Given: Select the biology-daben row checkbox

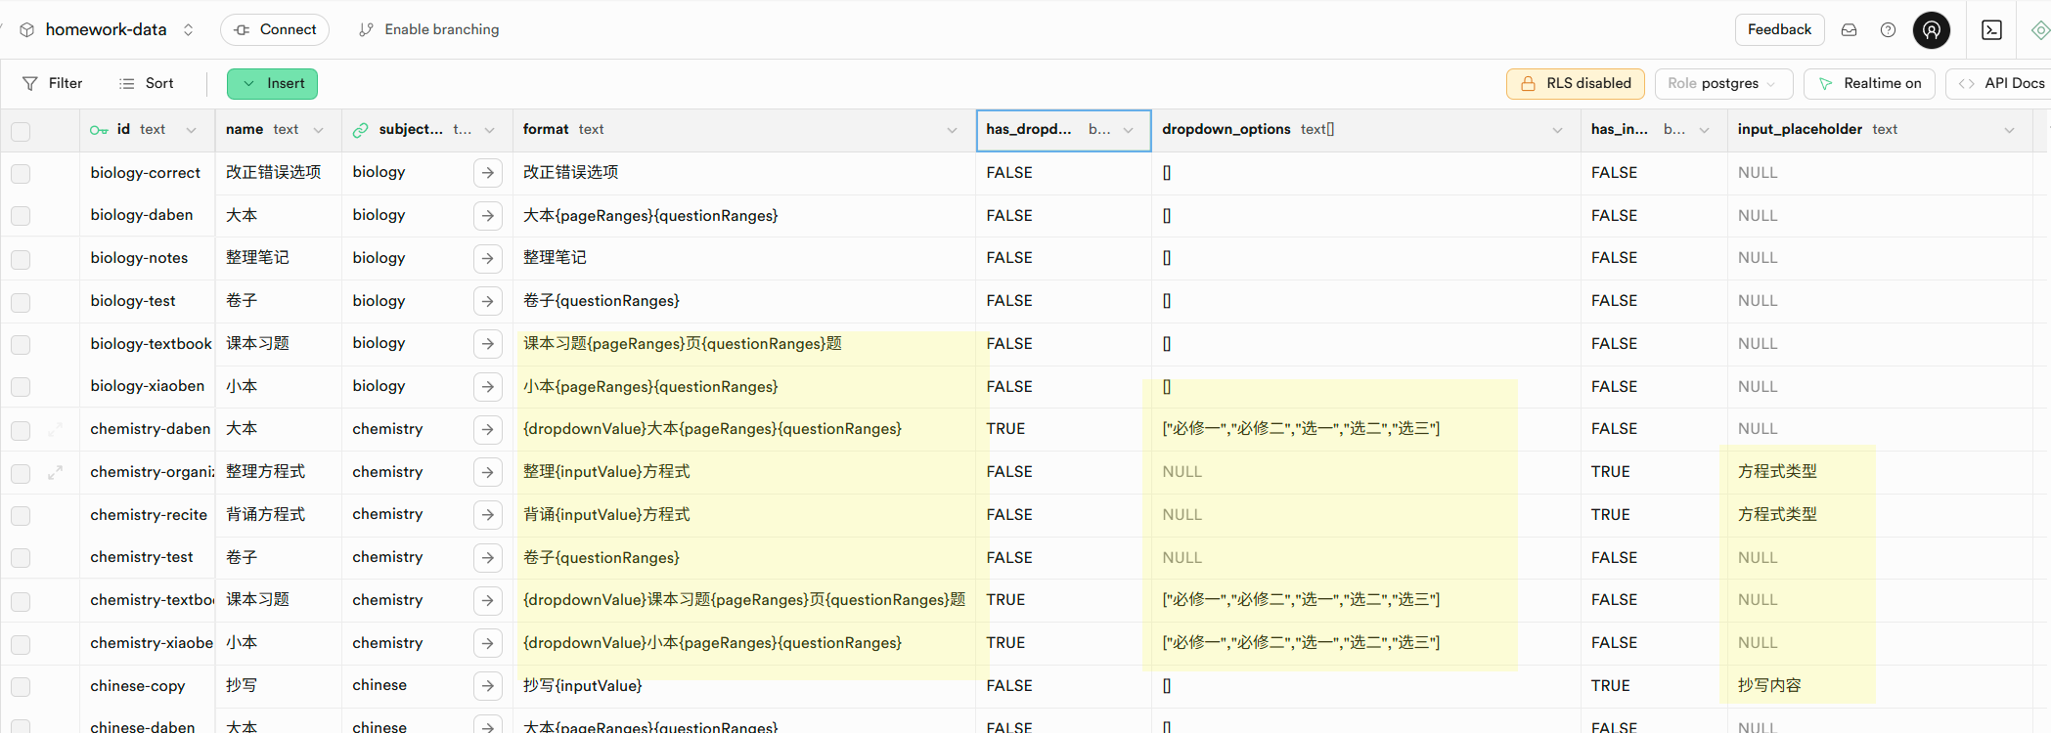Looking at the screenshot, I should (21, 216).
